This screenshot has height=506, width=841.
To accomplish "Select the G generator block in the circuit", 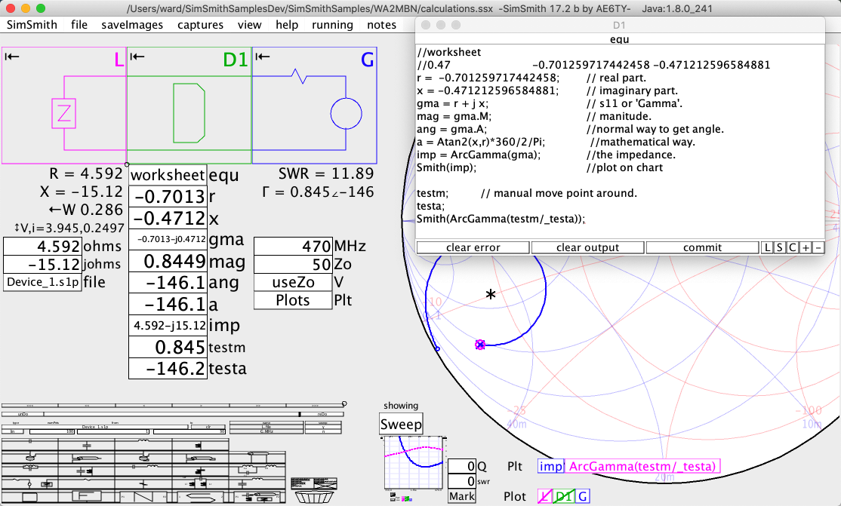I will pyautogui.click(x=314, y=106).
